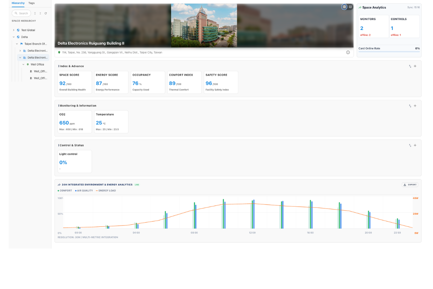Expand the Test Global node
Screen dimensions: 433x289
(14, 30)
